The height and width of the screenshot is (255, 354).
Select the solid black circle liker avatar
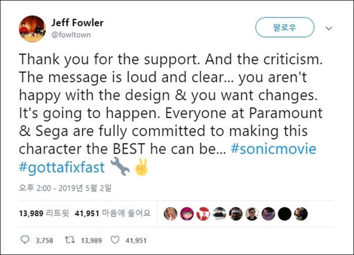pyautogui.click(x=285, y=214)
